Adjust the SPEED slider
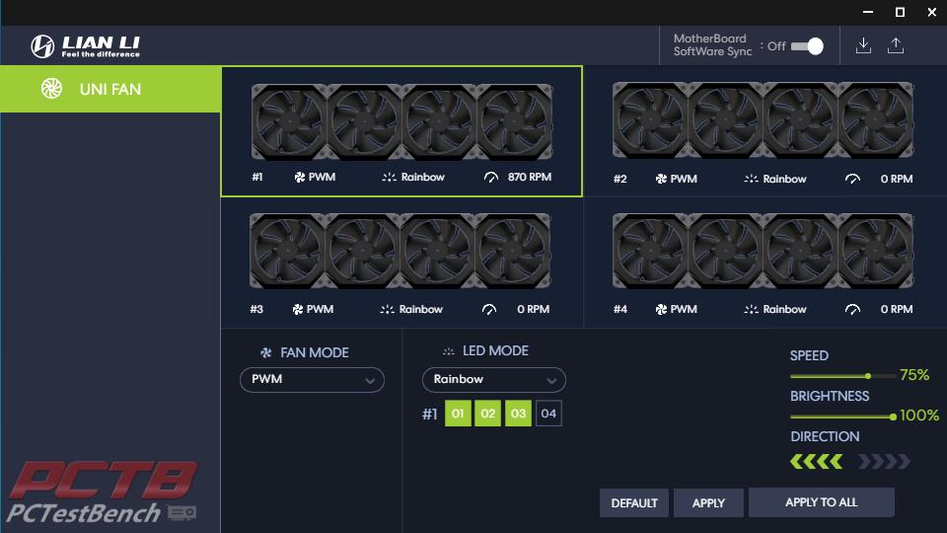Screen dimensions: 947x533 tap(843, 376)
